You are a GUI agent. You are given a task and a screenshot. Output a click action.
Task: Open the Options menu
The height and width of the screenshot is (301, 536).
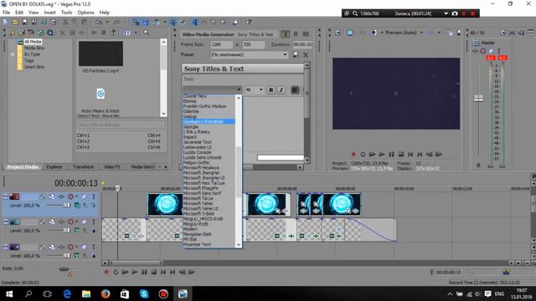[85, 13]
